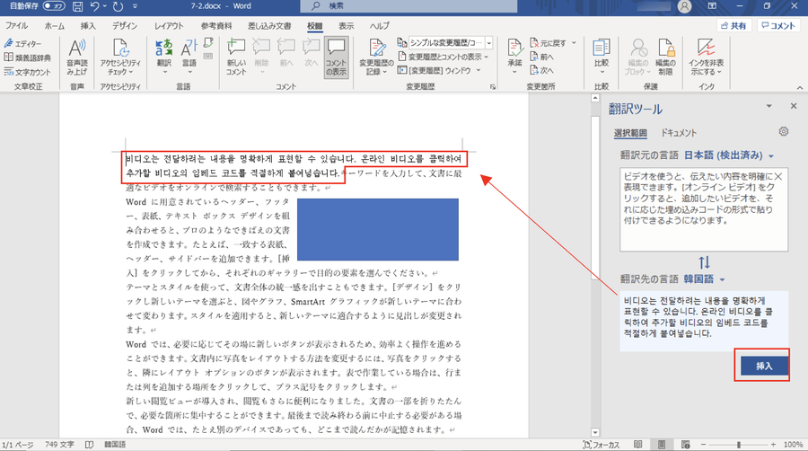The height and width of the screenshot is (451, 808).
Task: Open the Thesaurus tool
Action: 28,57
